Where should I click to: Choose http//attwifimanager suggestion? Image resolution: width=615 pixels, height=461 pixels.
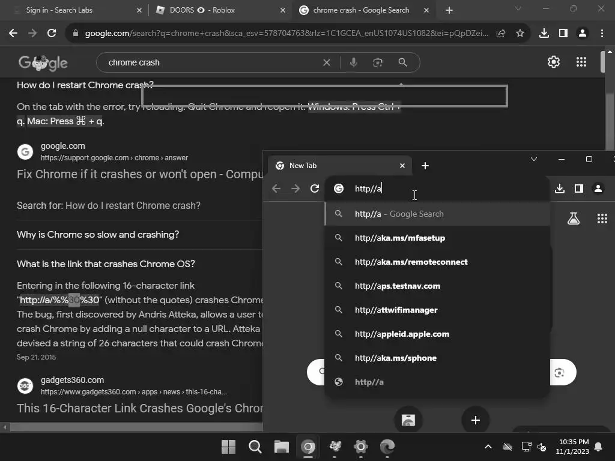pyautogui.click(x=437, y=310)
